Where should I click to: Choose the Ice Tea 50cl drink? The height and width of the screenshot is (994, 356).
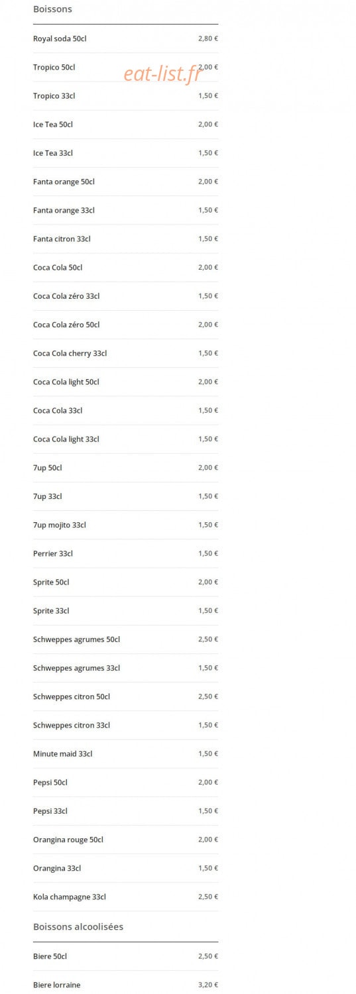click(125, 125)
